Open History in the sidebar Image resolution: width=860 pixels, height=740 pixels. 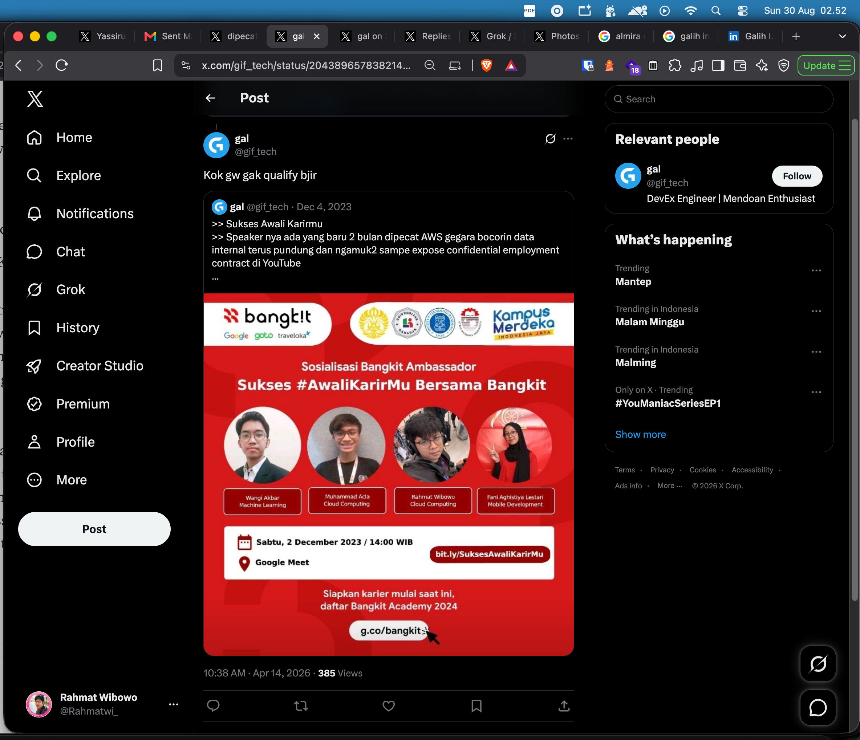point(63,328)
